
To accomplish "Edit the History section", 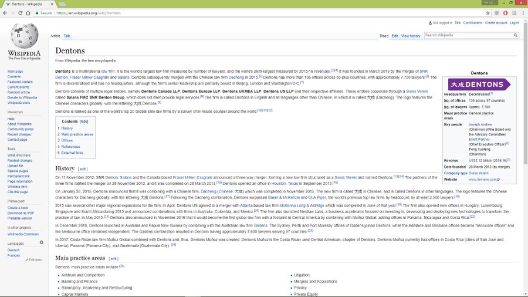I will tap(83, 169).
